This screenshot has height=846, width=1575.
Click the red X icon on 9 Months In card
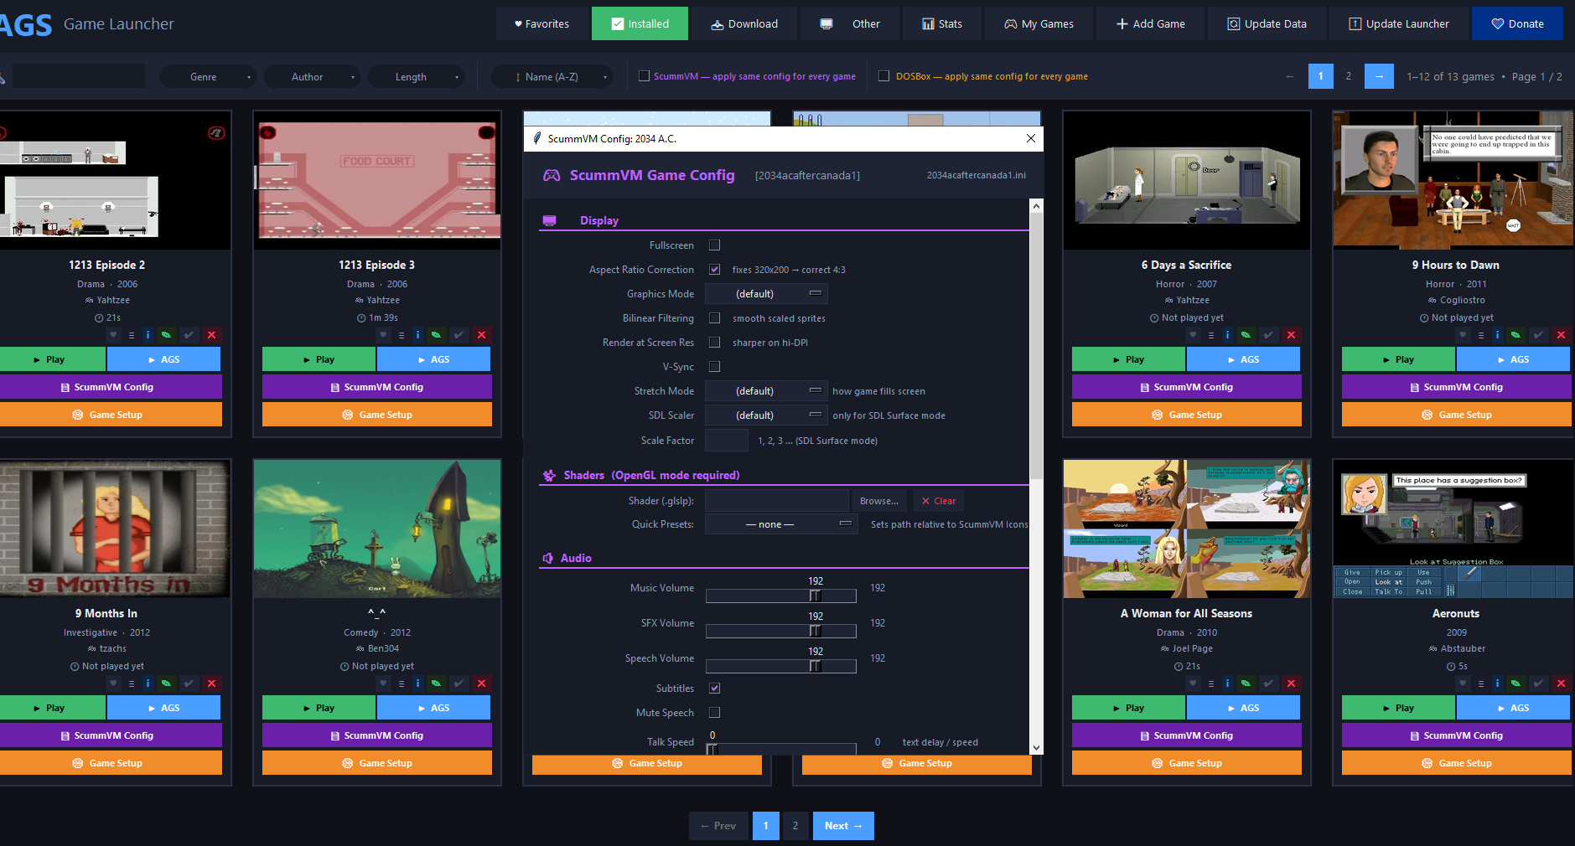click(212, 684)
